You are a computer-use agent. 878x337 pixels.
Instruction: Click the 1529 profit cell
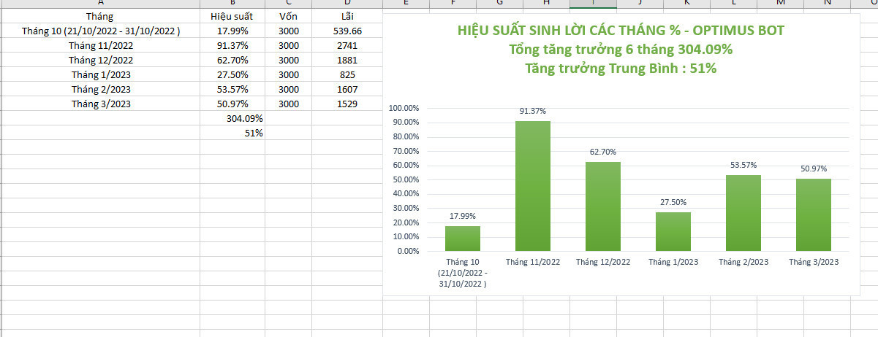347,104
